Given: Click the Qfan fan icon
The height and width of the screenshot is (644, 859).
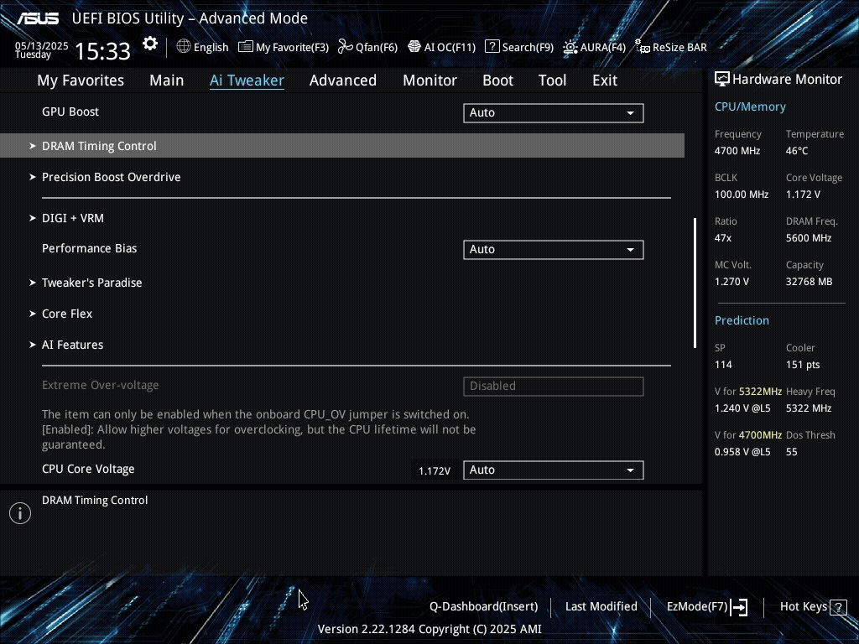Looking at the screenshot, I should [x=345, y=47].
